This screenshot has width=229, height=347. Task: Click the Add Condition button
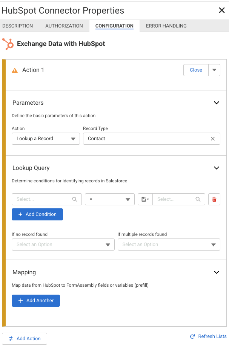(x=37, y=214)
